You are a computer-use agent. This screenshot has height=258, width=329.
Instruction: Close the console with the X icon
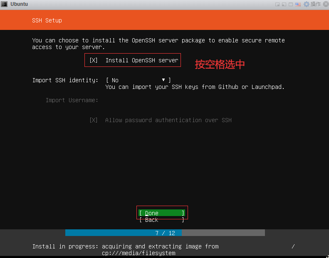pyautogui.click(x=325, y=4)
